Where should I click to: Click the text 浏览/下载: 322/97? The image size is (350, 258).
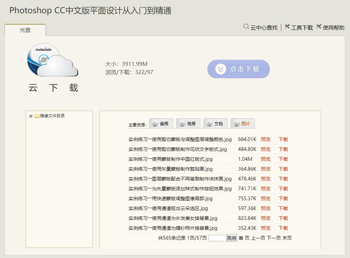click(x=129, y=72)
